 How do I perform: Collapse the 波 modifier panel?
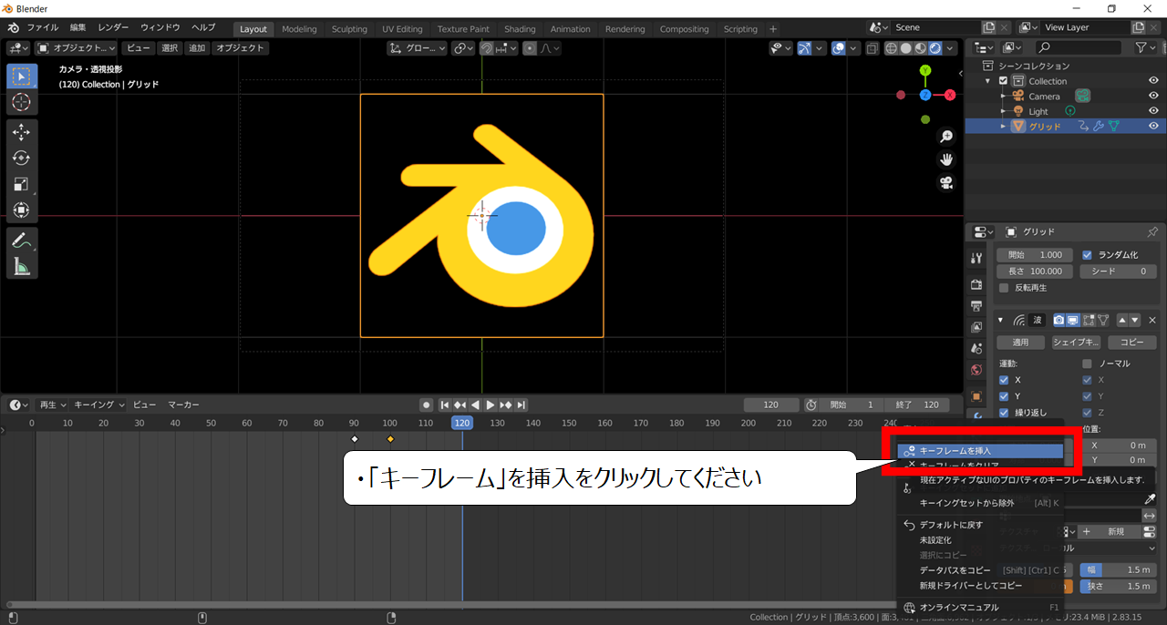pos(1001,321)
